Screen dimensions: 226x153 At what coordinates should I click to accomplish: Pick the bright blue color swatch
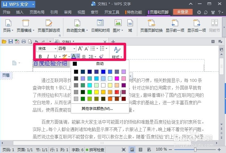coord(103,72)
